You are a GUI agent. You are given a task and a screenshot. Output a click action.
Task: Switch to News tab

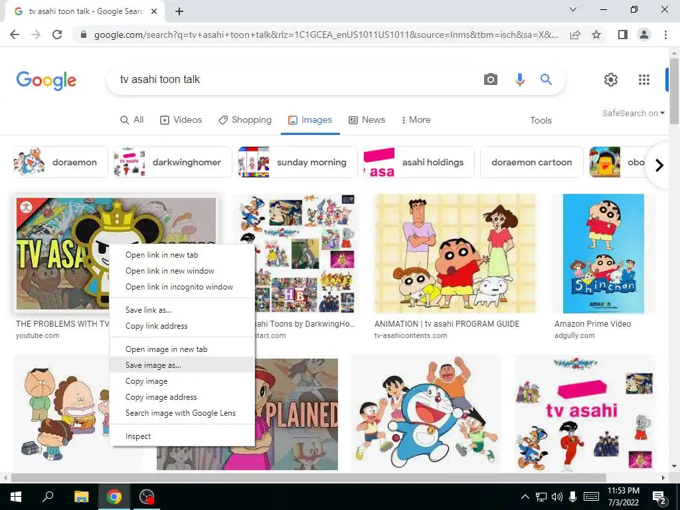coord(367,120)
